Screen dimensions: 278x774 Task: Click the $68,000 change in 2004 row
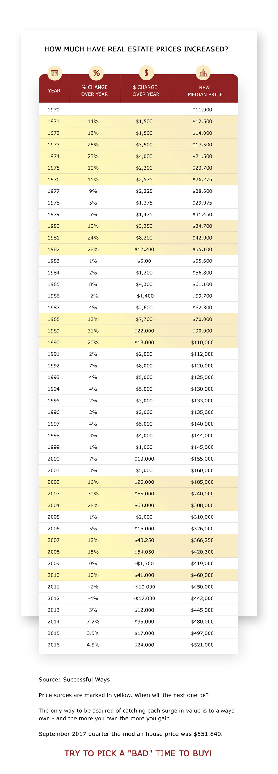pos(144,505)
